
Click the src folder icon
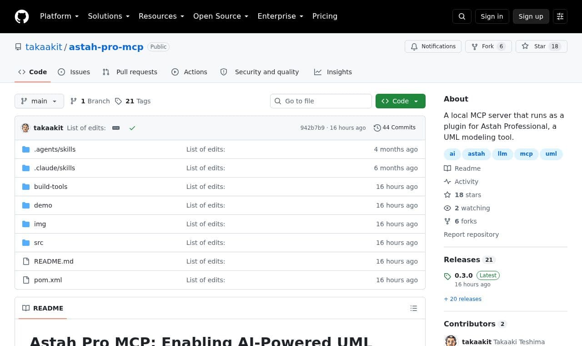click(26, 243)
